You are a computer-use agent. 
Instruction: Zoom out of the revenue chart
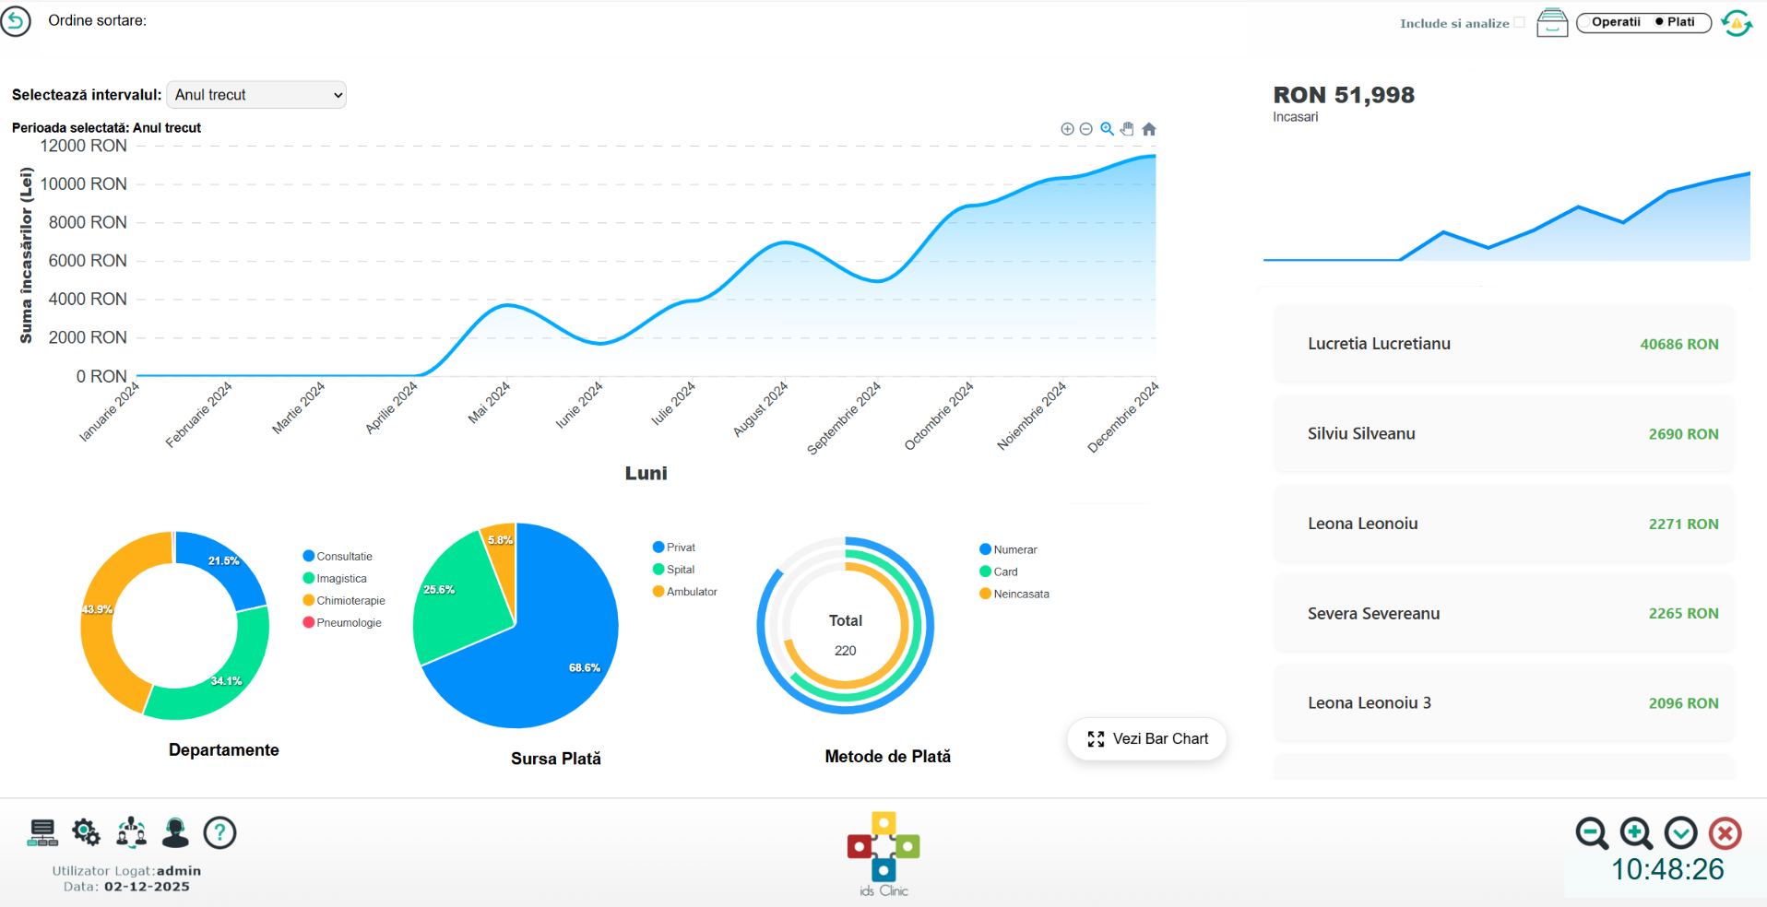point(1085,129)
